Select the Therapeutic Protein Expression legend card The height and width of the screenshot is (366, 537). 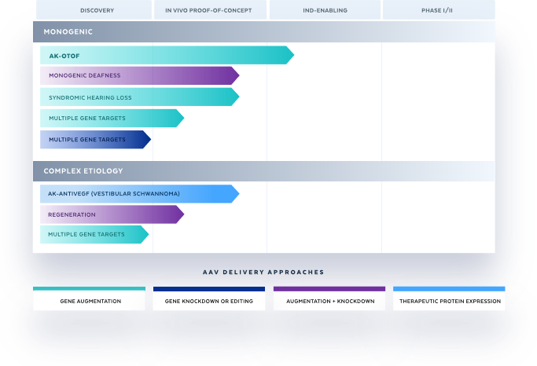pyautogui.click(x=449, y=298)
